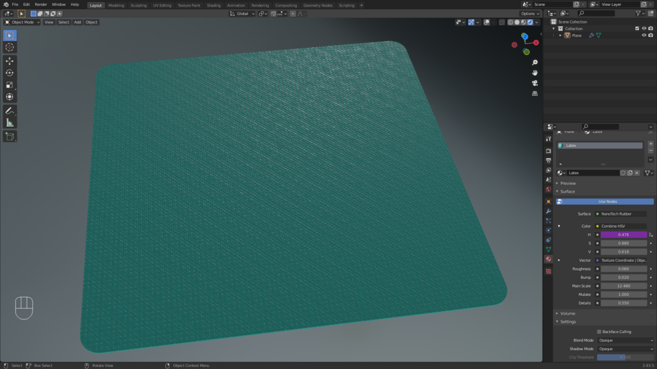This screenshot has width=657, height=369.
Task: Switch to Solid viewport shading
Action: pos(517,22)
